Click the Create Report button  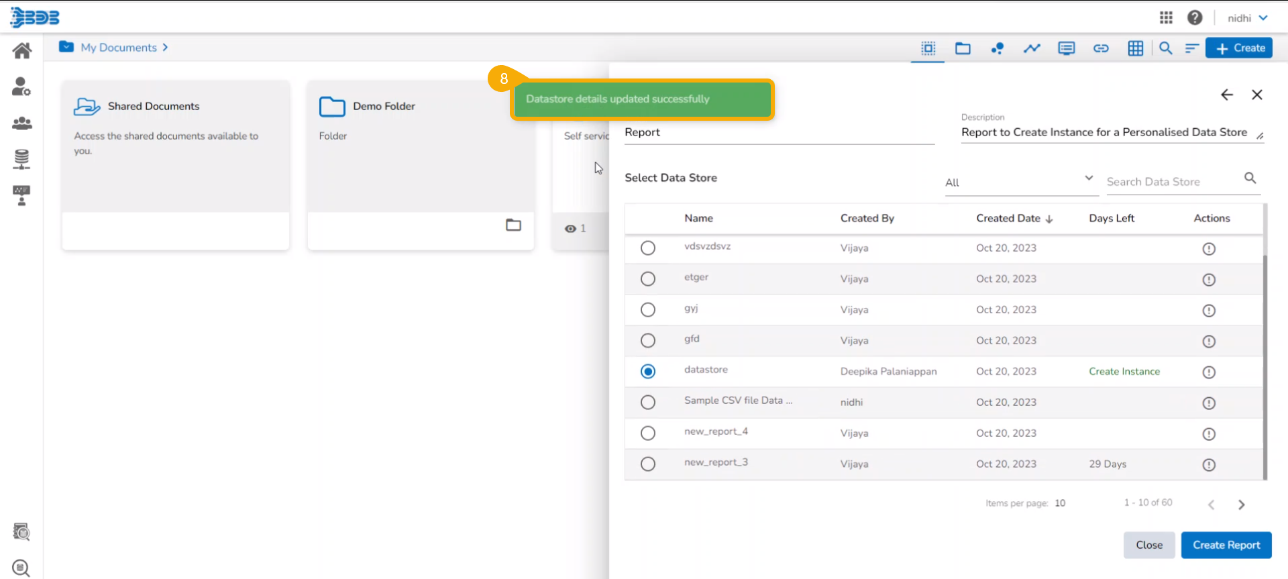(1226, 545)
